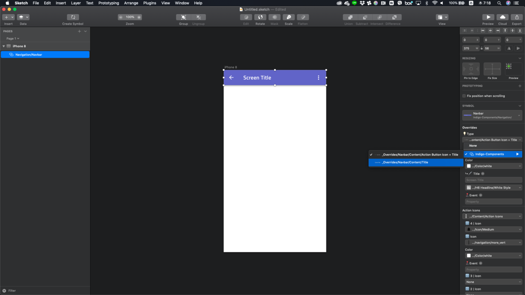Image resolution: width=525 pixels, height=295 pixels.
Task: Open Spotlight search in the menu bar
Action: (x=500, y=3)
